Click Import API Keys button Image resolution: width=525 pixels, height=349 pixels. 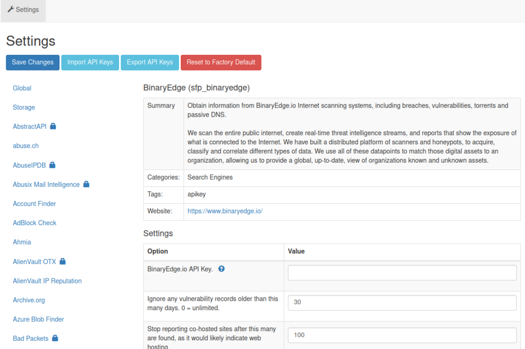pos(90,62)
